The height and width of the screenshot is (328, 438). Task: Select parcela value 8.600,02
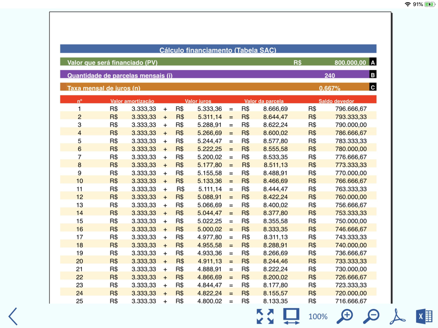276,133
